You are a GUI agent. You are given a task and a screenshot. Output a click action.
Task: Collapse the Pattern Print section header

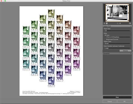(x=117, y=26)
